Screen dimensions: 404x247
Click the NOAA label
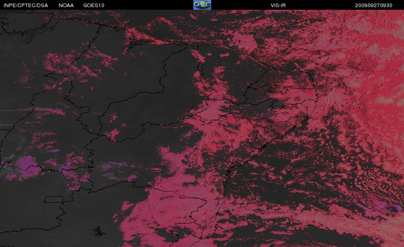pyautogui.click(x=66, y=5)
